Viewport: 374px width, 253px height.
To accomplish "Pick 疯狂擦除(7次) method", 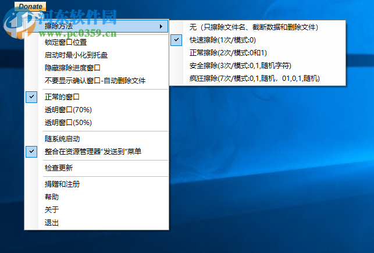I will click(x=257, y=79).
